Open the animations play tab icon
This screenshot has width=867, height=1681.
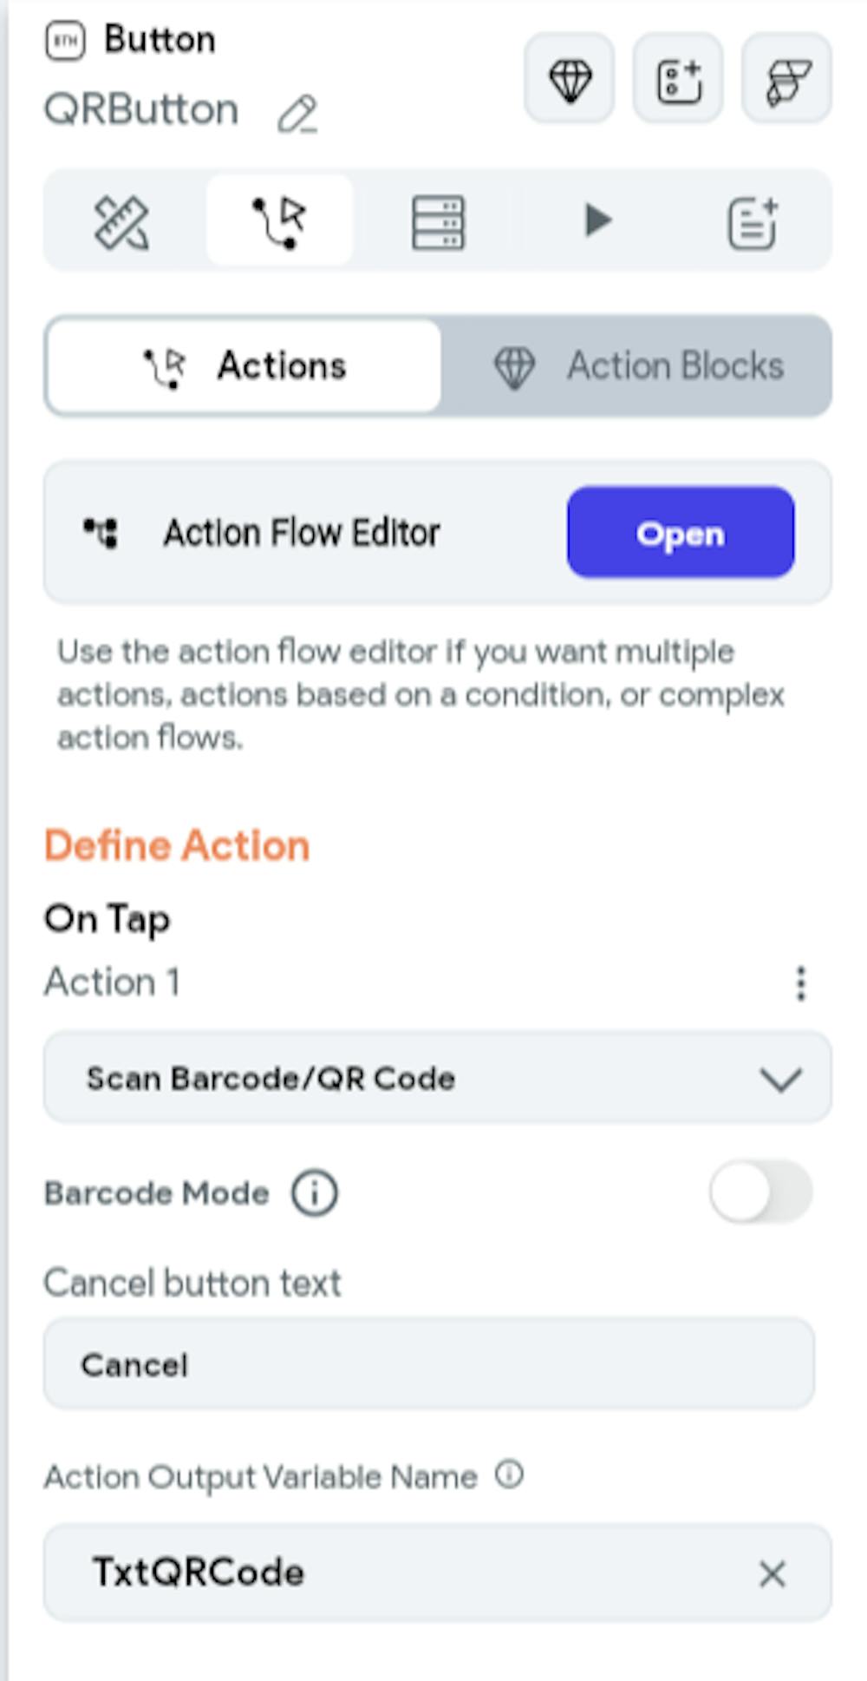[596, 220]
